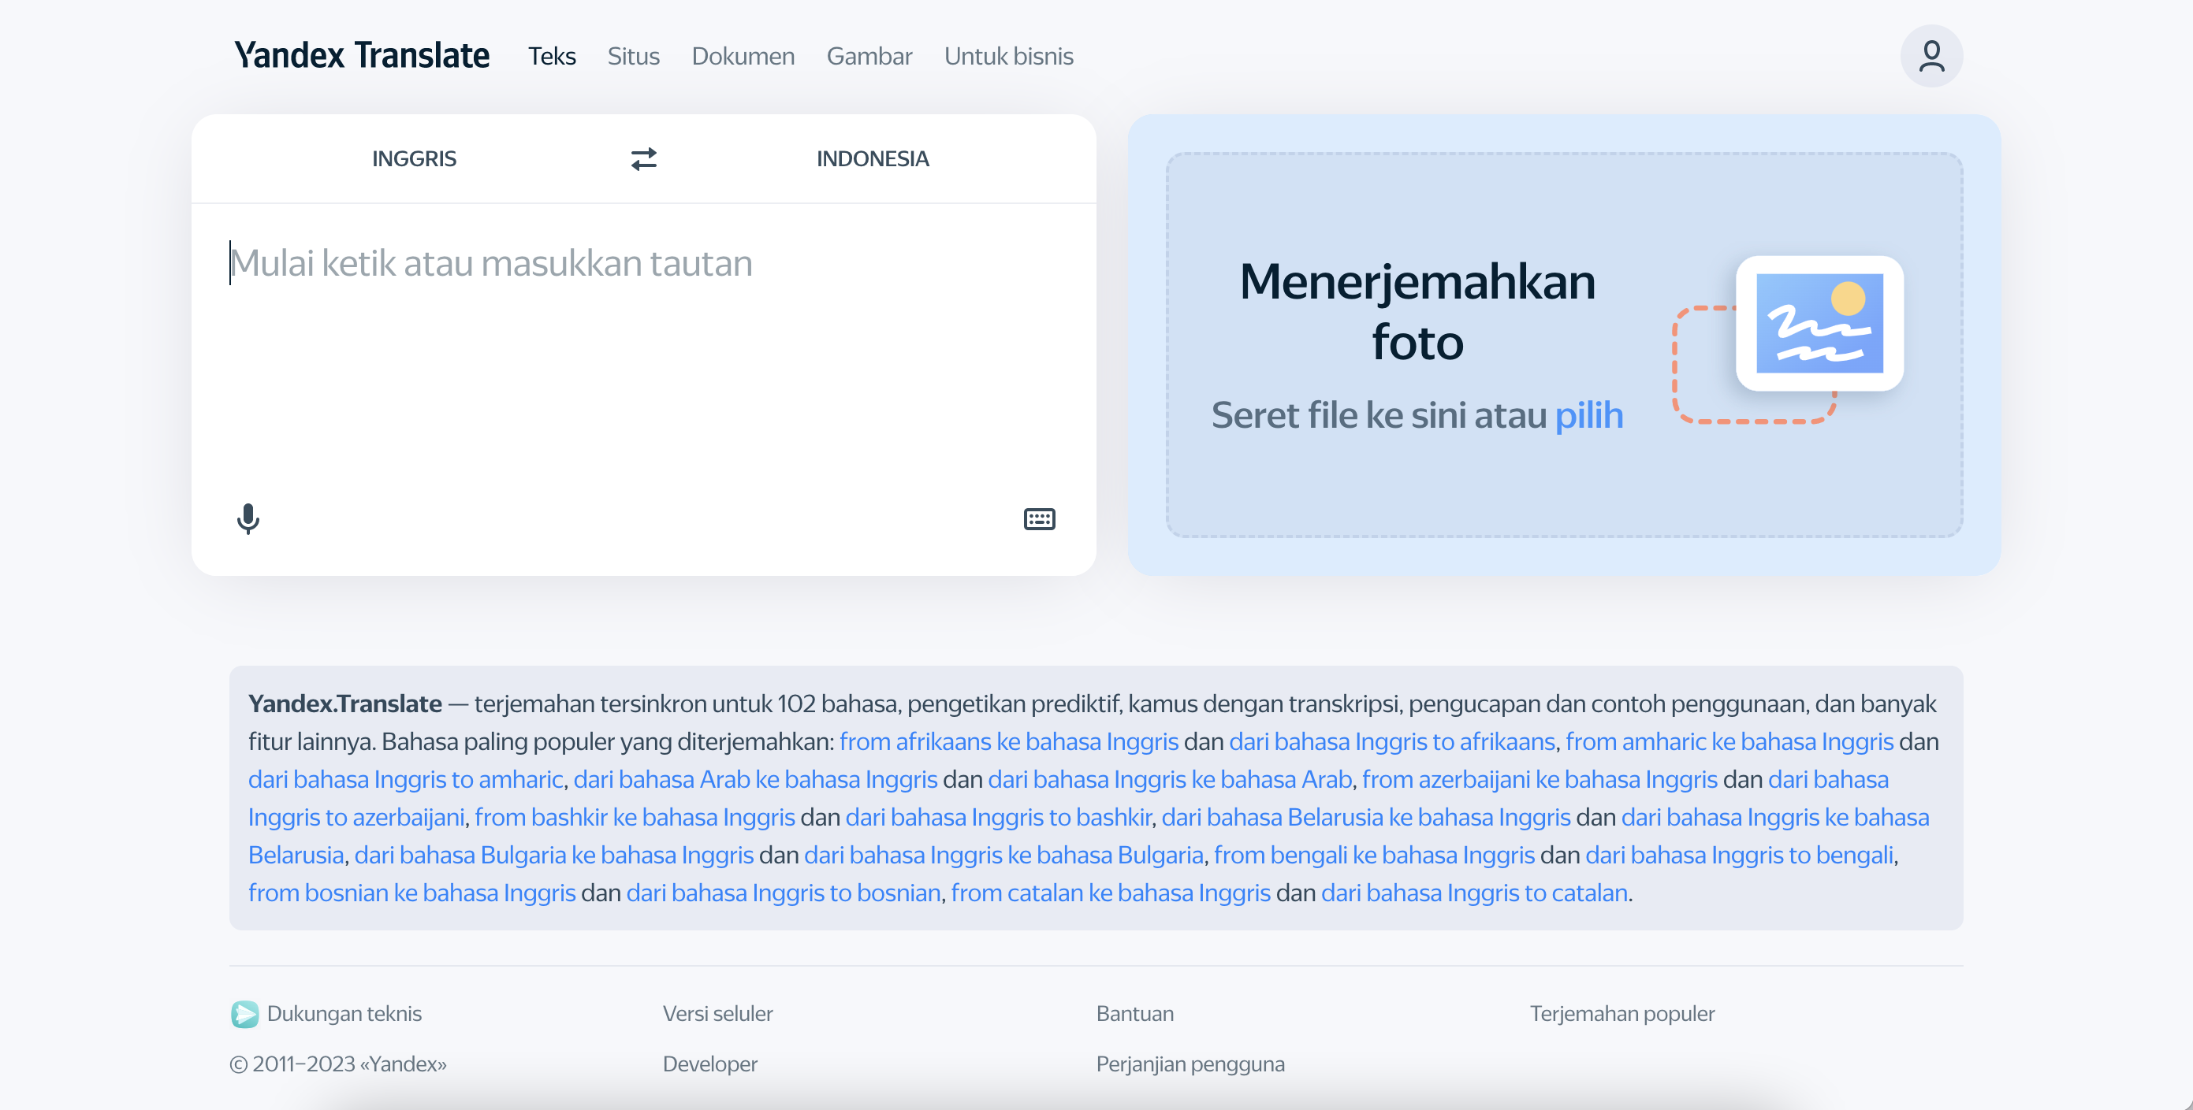The image size is (2193, 1110).
Task: Click the Terjemahan populer footer link
Action: [x=1621, y=1013]
